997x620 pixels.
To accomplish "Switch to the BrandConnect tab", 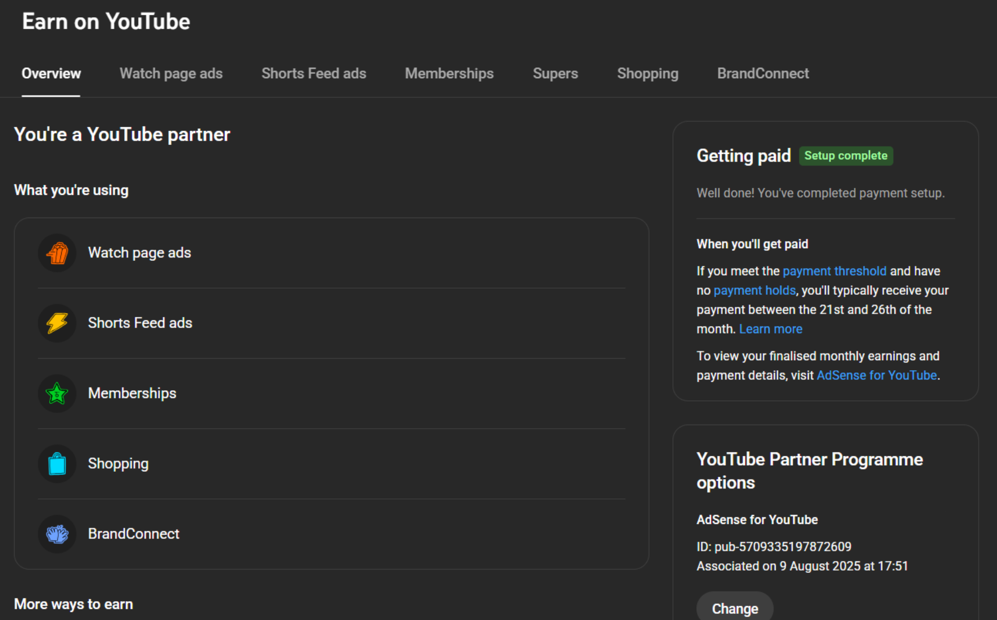I will click(x=763, y=74).
